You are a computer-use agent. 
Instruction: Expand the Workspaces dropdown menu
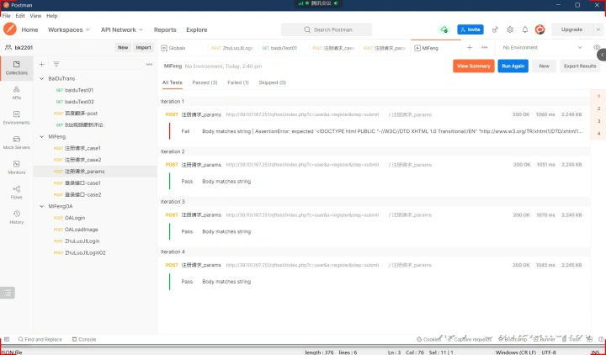click(x=70, y=29)
